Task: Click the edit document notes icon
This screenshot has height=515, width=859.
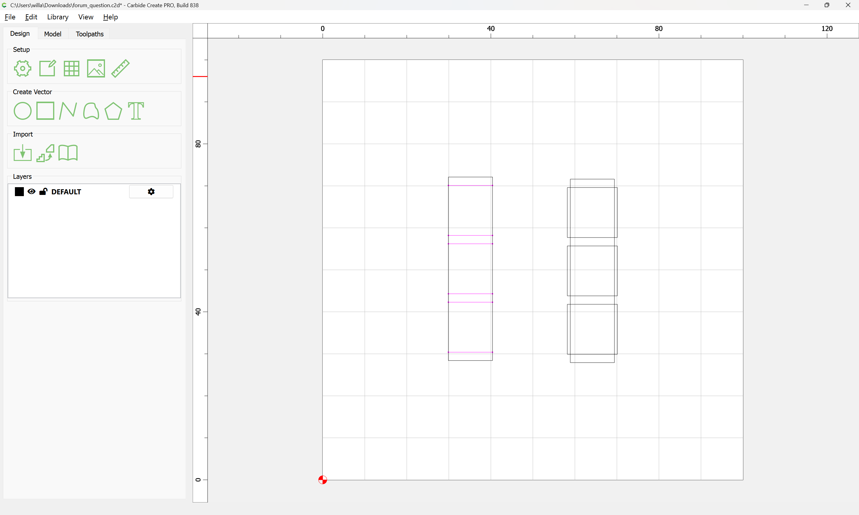Action: tap(47, 68)
